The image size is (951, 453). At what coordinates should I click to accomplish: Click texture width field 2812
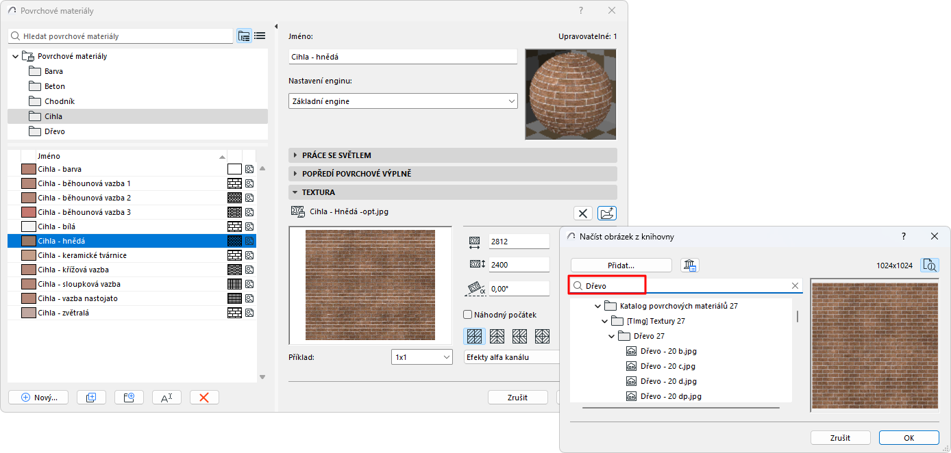tap(519, 242)
